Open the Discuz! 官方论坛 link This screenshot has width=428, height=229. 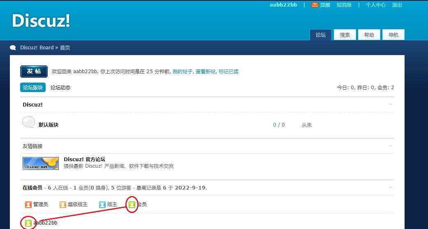coord(84,160)
